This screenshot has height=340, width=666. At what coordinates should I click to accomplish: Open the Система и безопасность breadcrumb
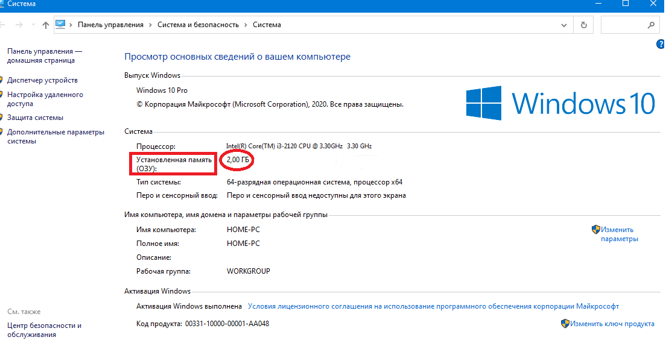[198, 25]
